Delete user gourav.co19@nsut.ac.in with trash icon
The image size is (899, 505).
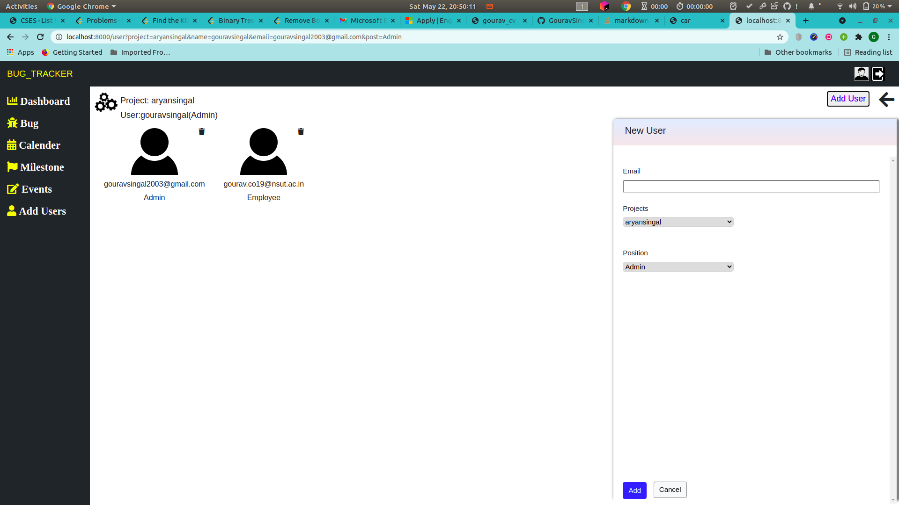point(301,132)
